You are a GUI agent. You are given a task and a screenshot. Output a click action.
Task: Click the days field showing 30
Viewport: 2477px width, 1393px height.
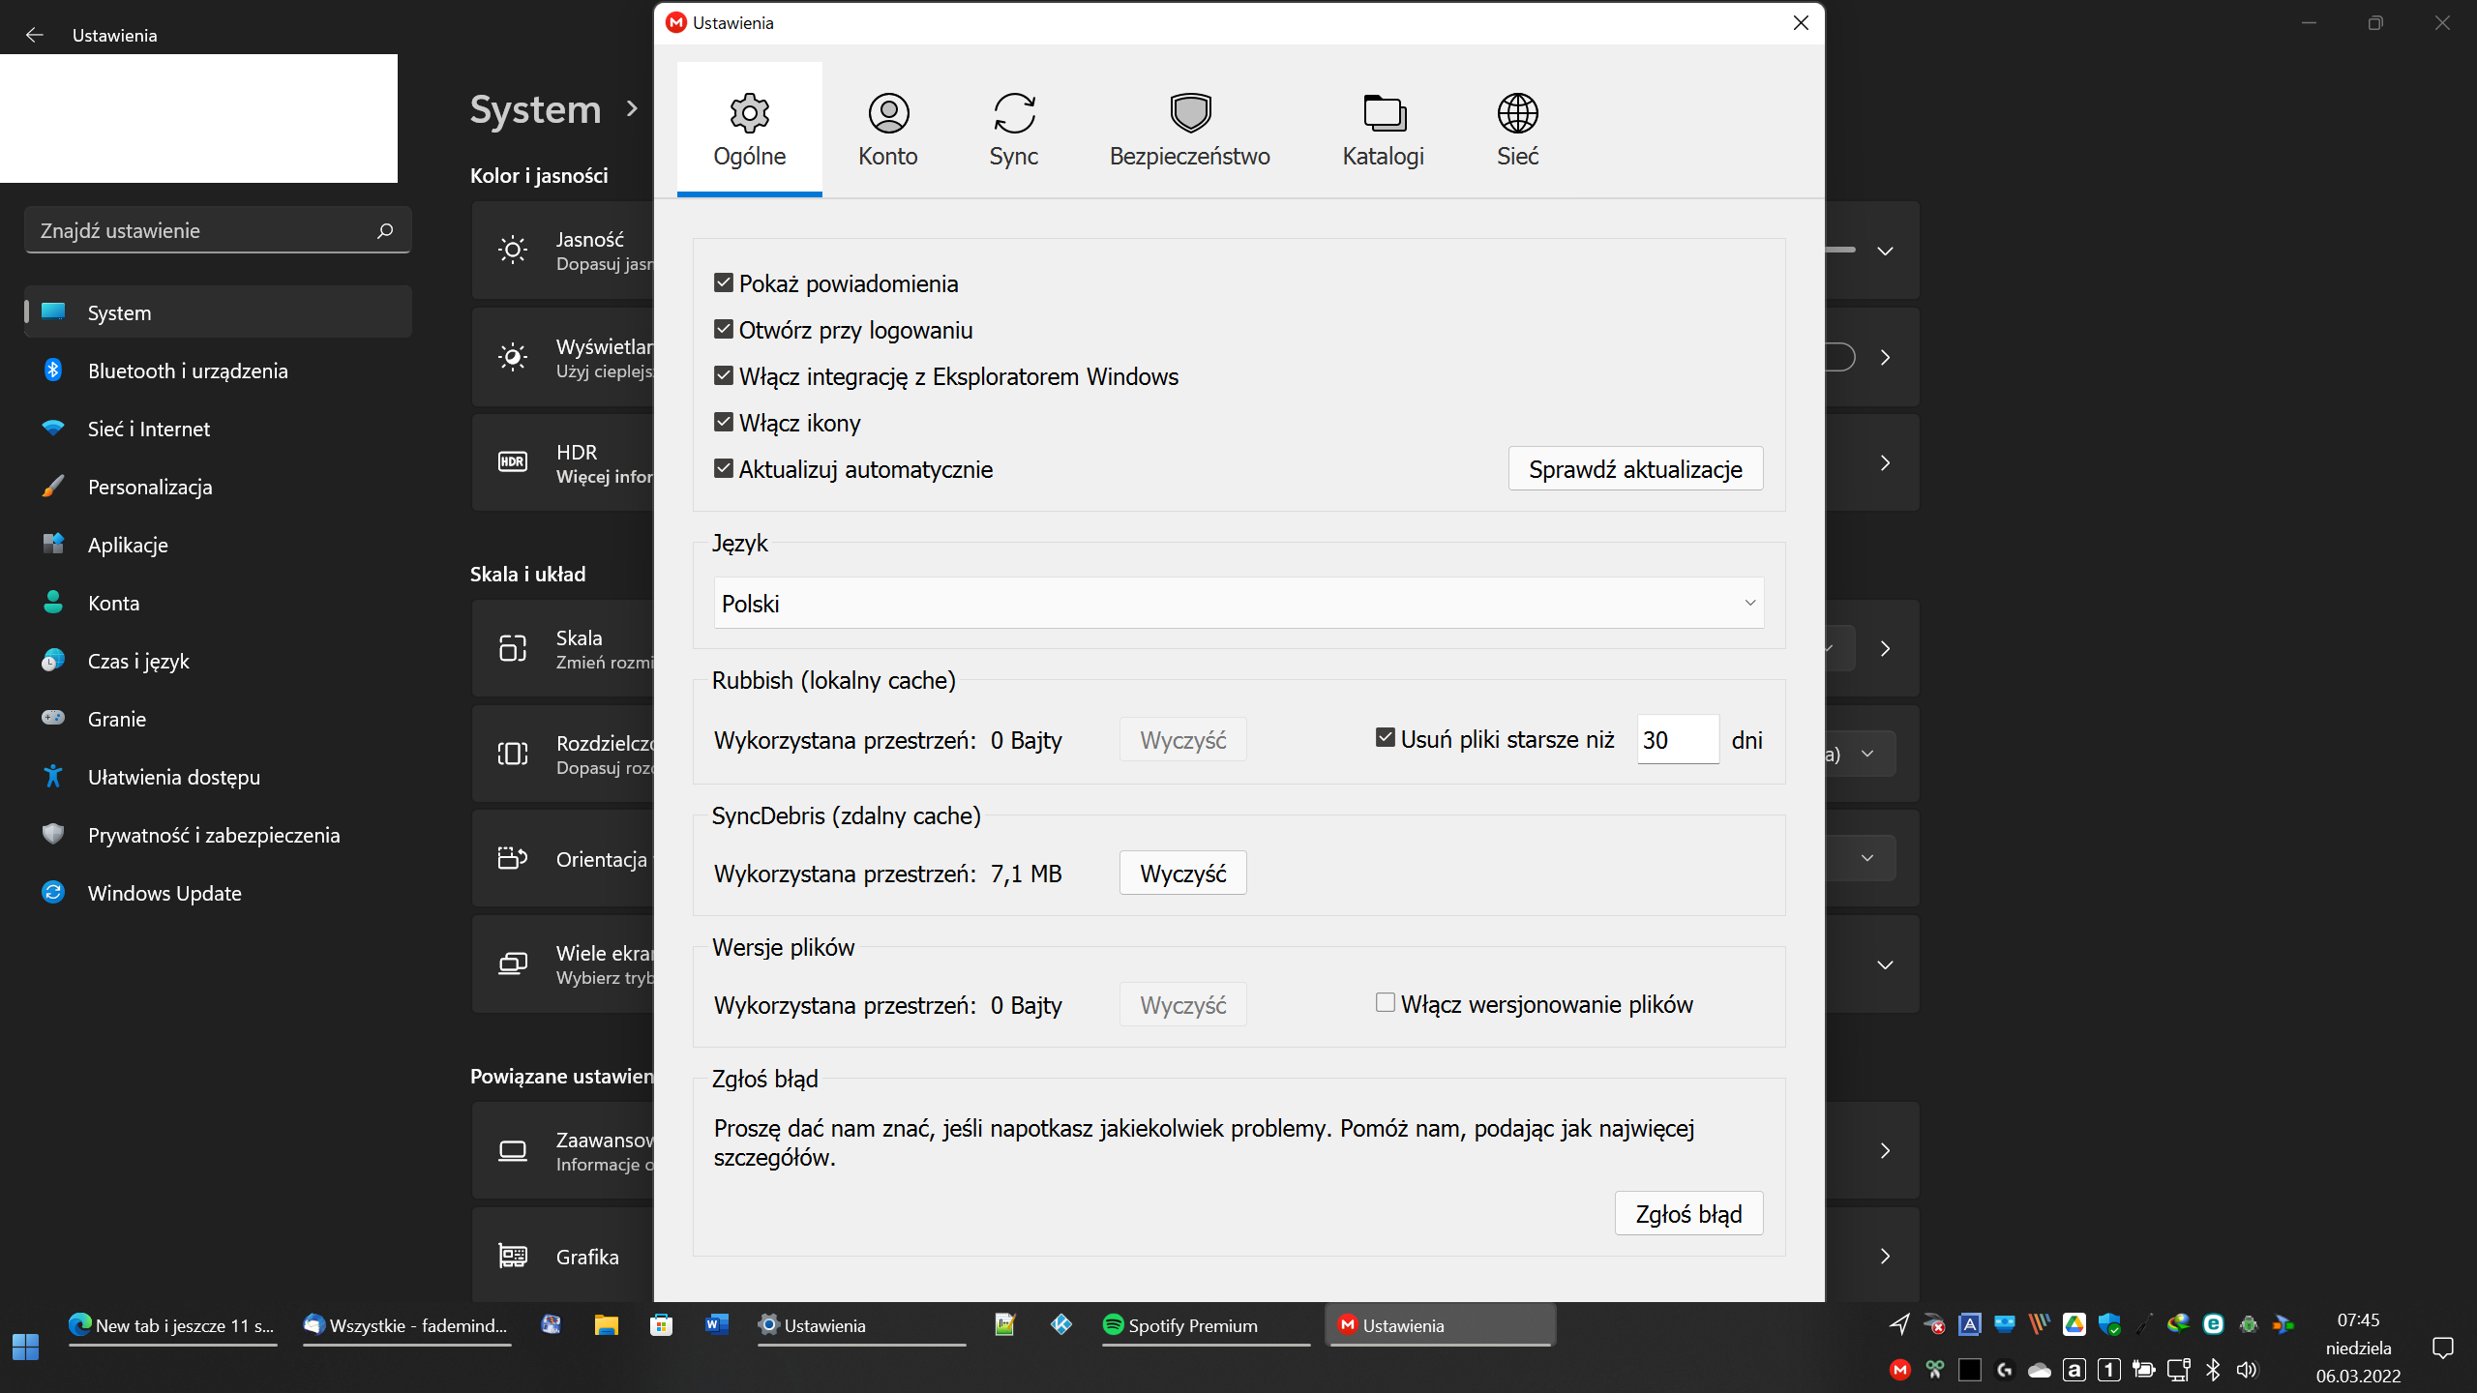coord(1676,740)
